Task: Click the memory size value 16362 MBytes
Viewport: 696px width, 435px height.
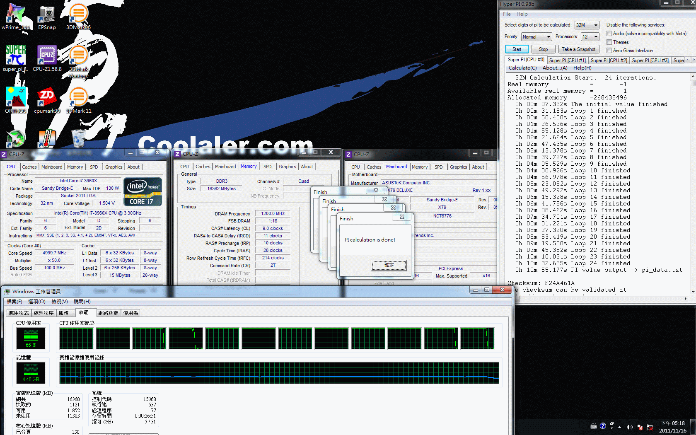Action: [x=221, y=188]
